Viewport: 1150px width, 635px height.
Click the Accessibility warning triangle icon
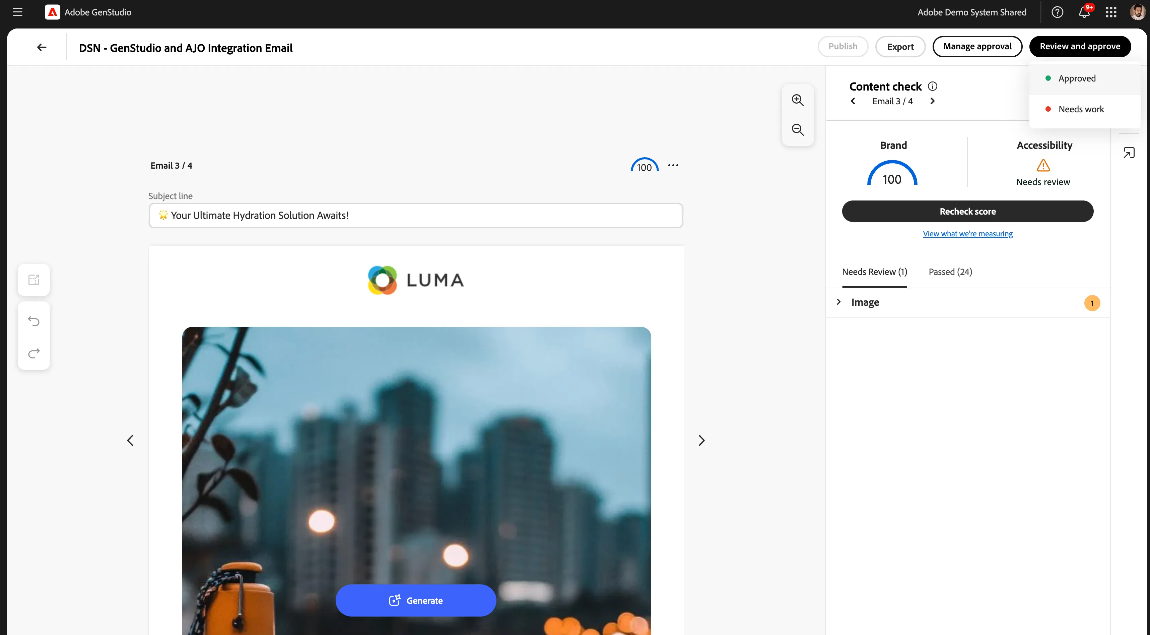pyautogui.click(x=1043, y=165)
